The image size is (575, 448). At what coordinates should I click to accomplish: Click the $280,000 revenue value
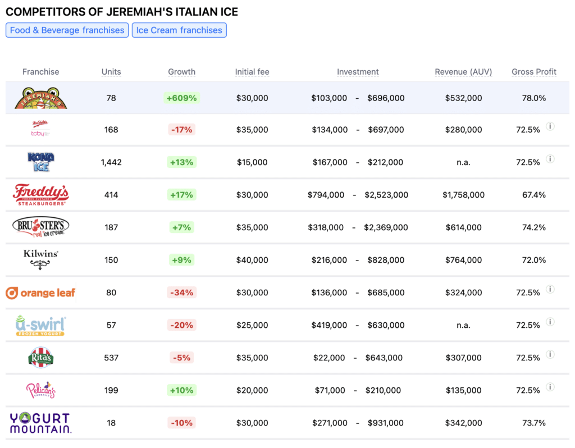(463, 130)
